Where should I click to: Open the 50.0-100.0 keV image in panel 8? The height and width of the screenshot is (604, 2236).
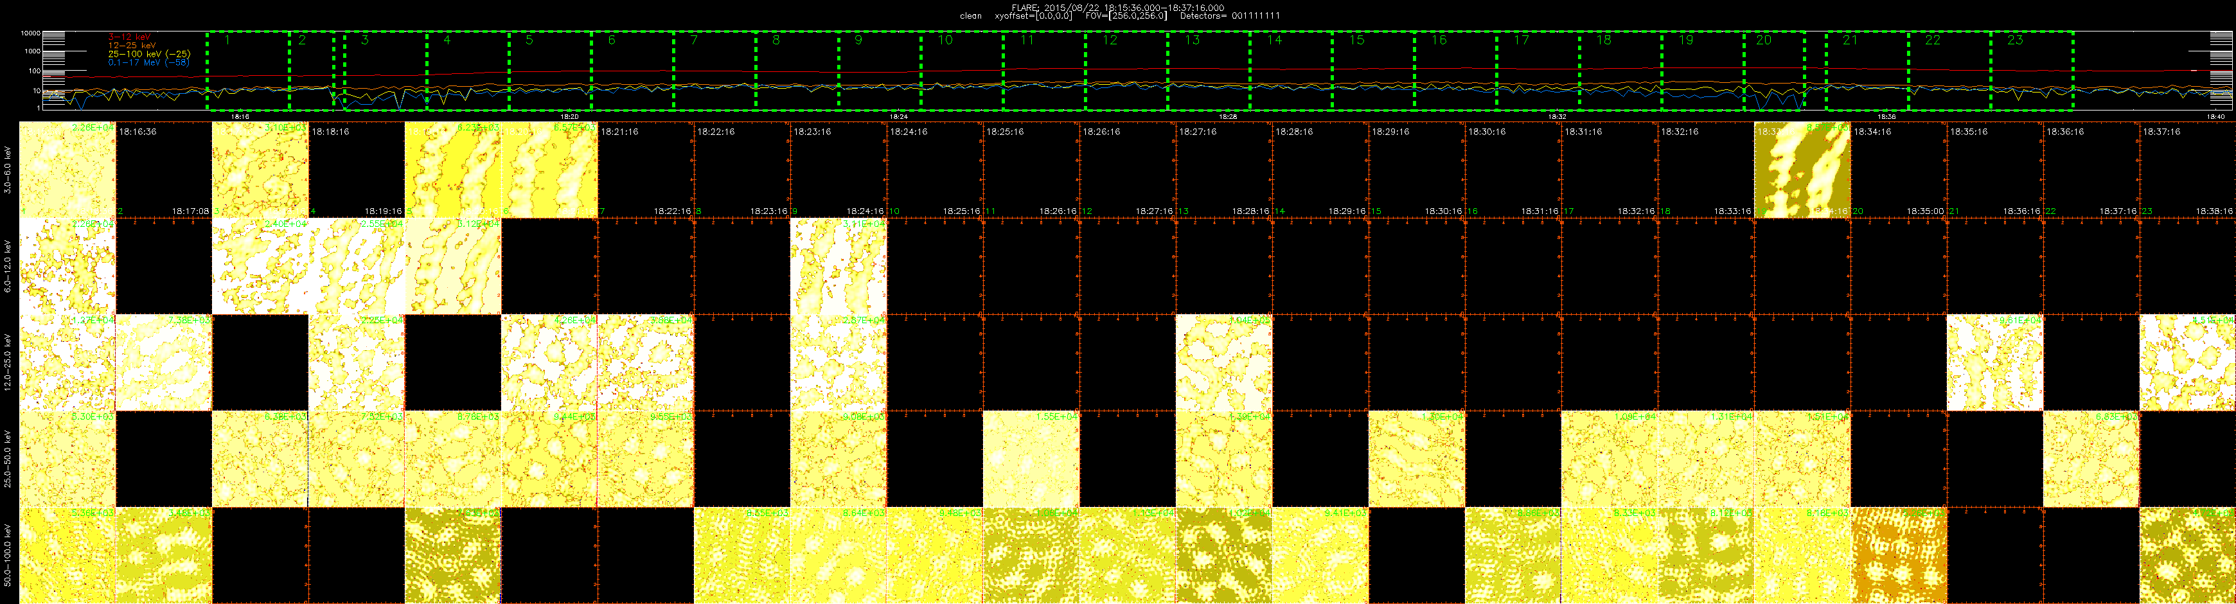click(742, 555)
